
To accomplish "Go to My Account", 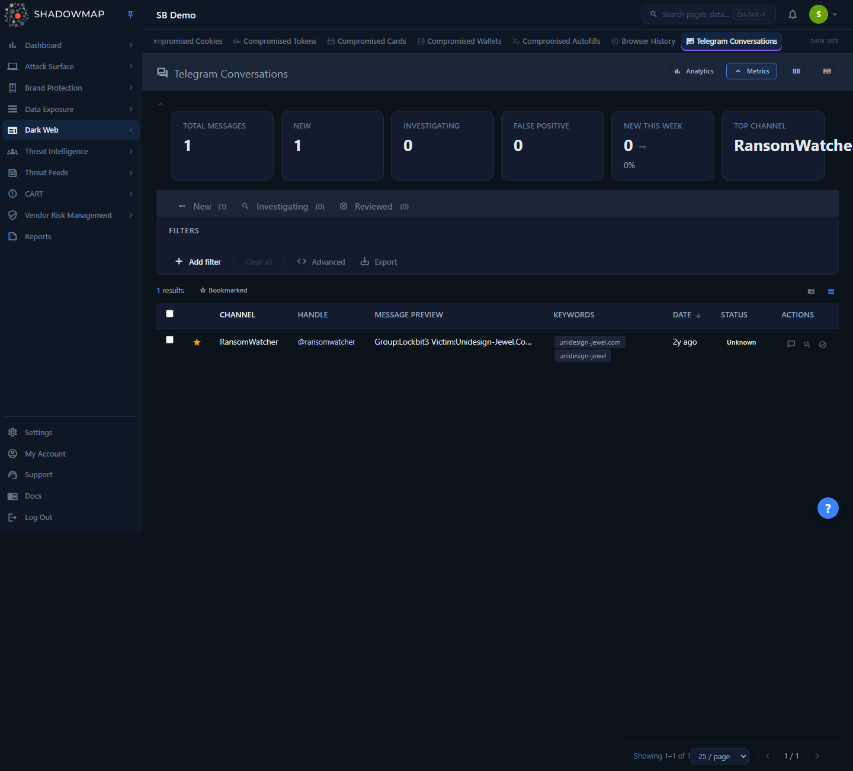I will [x=71, y=454].
